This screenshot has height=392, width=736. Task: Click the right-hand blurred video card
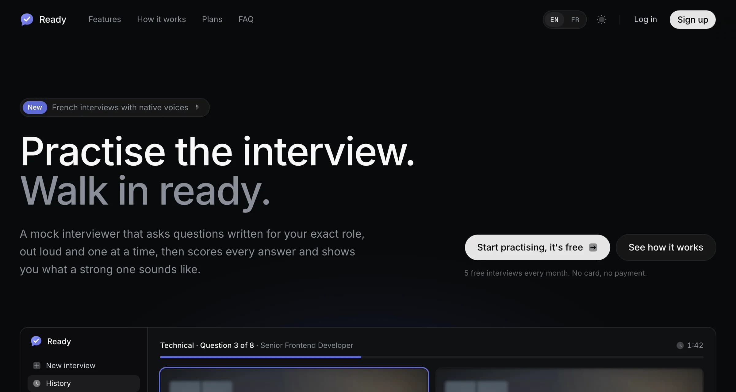[x=569, y=380]
